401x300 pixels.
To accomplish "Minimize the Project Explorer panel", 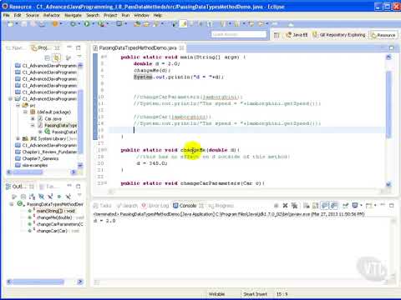I will tap(69, 47).
